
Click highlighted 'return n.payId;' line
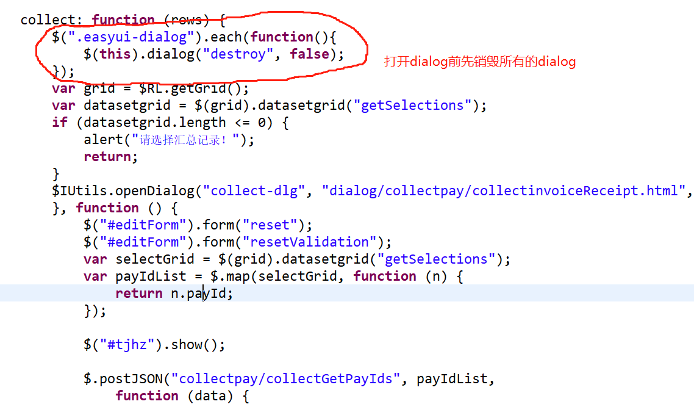click(x=174, y=294)
